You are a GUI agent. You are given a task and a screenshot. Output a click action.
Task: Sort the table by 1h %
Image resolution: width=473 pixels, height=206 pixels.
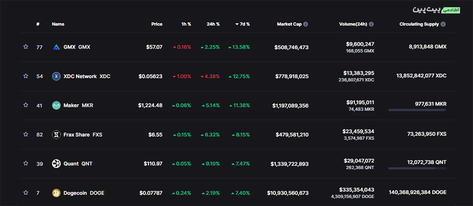[186, 24]
